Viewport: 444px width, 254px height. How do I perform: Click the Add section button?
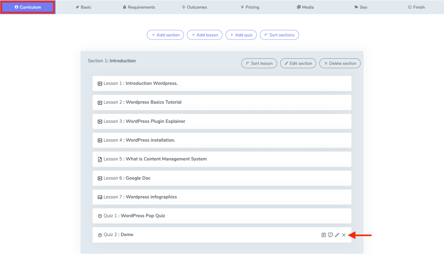pyautogui.click(x=165, y=35)
